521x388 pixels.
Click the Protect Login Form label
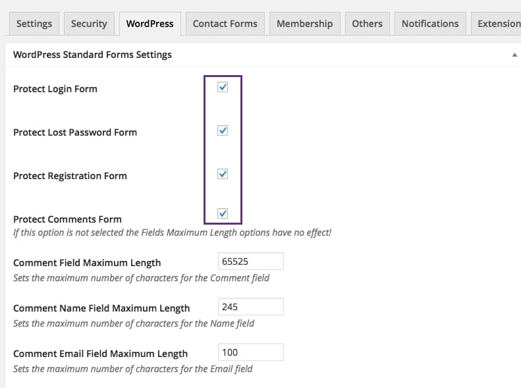[55, 89]
